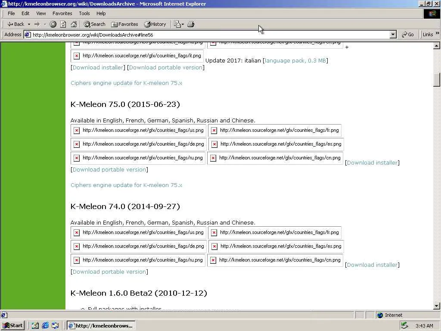The image size is (441, 331).
Task: Go to the home page via Home icon
Action: pos(74,24)
